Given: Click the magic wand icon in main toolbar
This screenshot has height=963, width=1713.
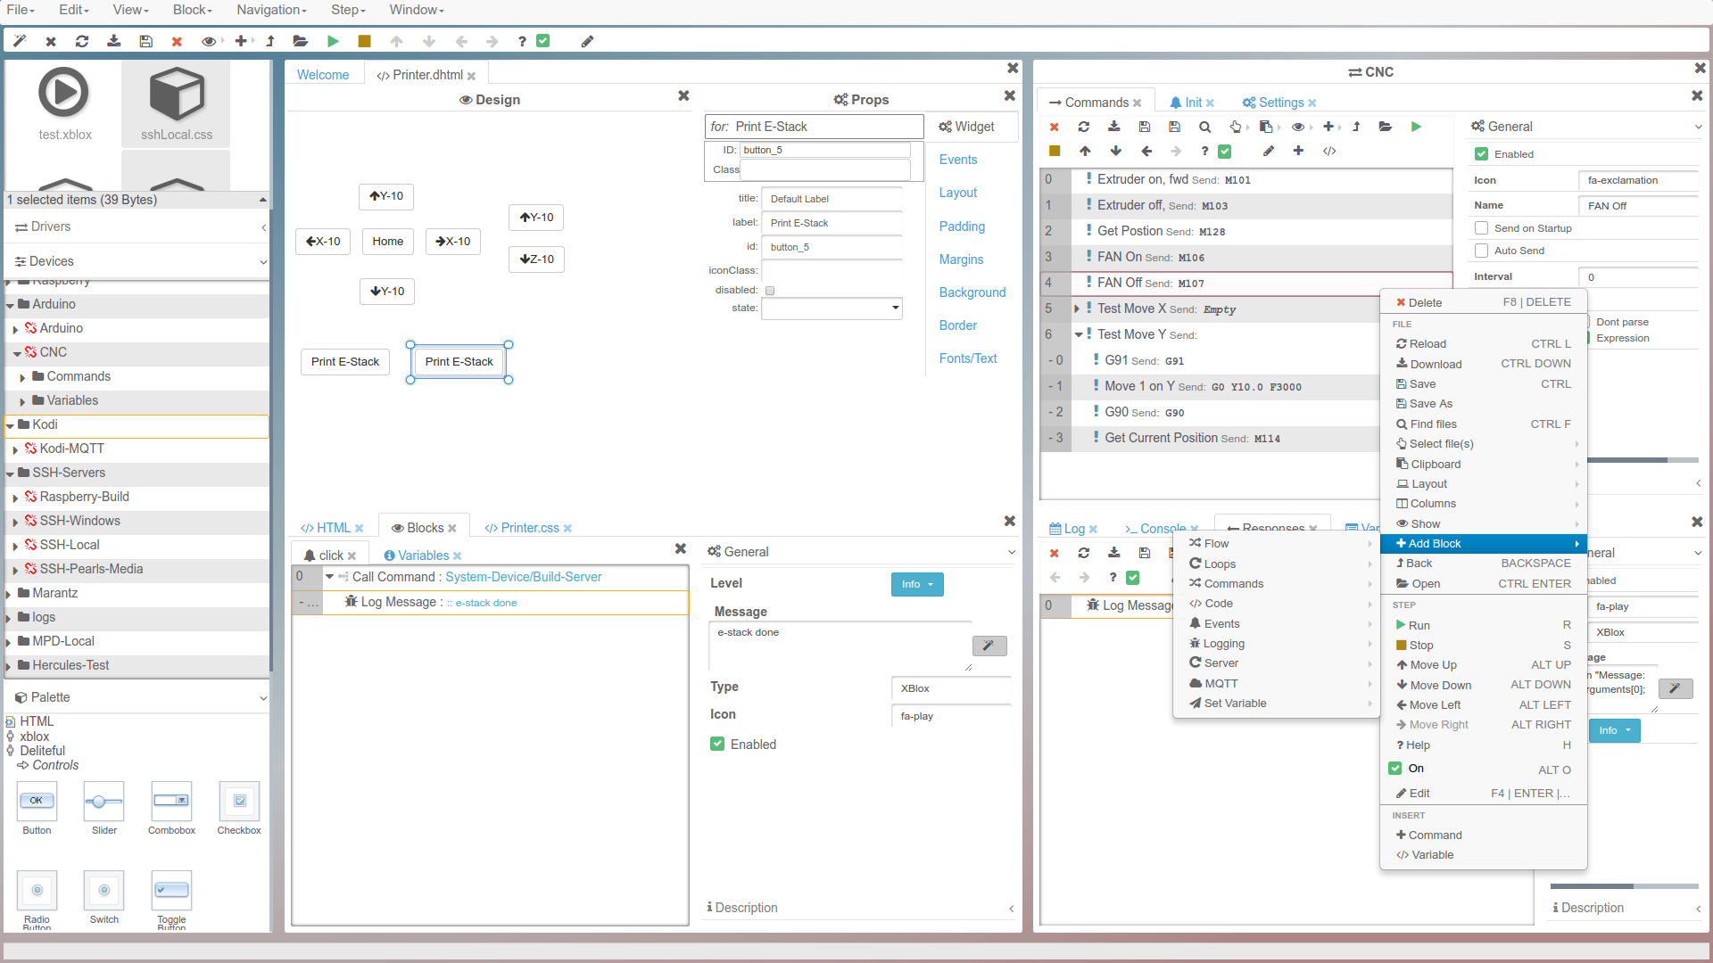Looking at the screenshot, I should click(20, 41).
